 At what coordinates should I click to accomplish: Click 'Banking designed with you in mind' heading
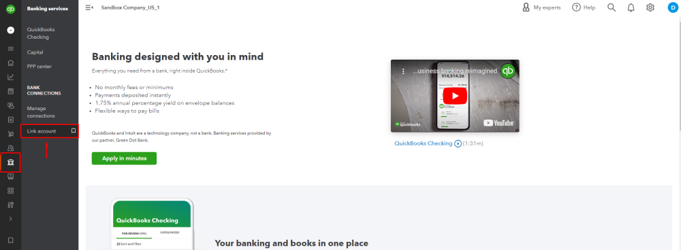pos(178,56)
